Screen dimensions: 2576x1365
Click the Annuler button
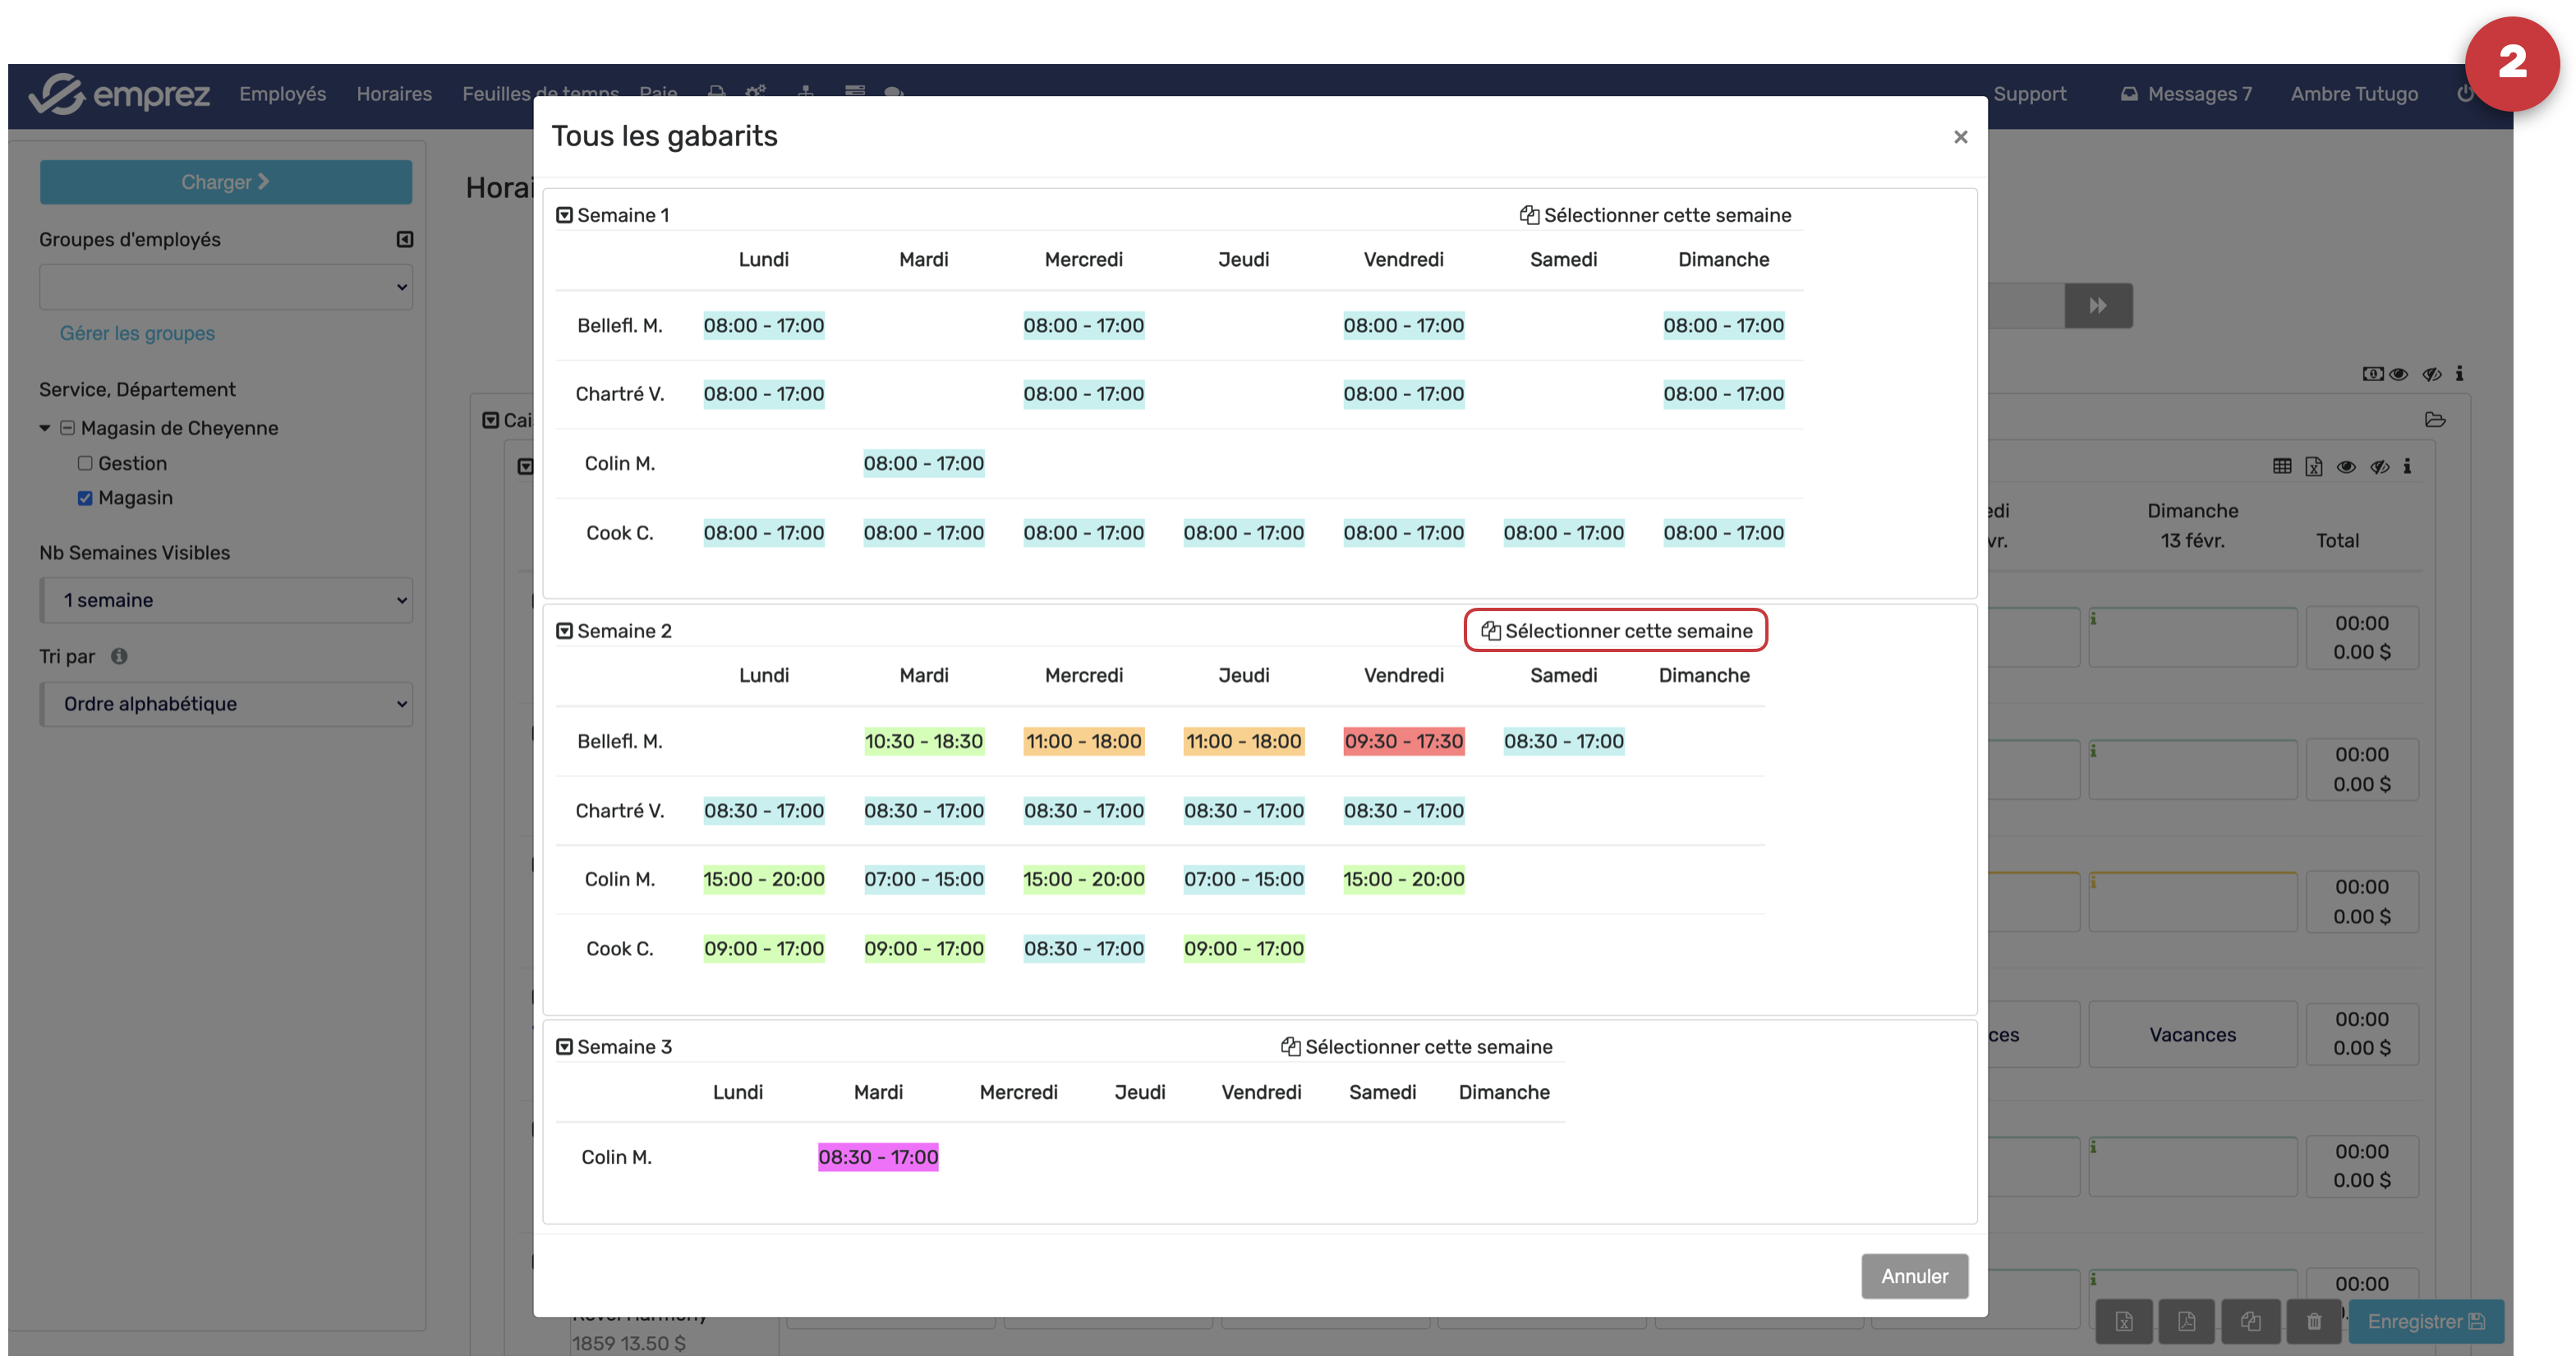coord(1913,1276)
